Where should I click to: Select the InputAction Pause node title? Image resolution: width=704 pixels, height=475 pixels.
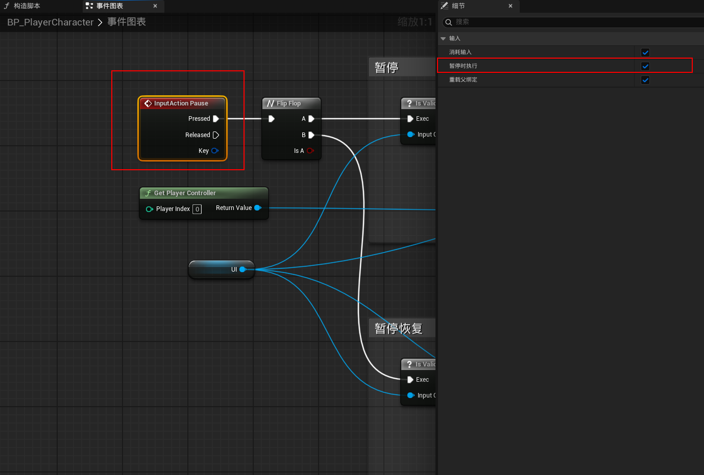(x=181, y=103)
